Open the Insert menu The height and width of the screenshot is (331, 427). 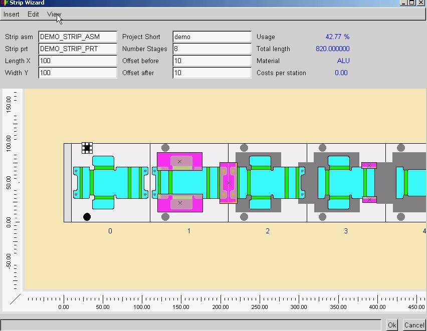[x=11, y=14]
